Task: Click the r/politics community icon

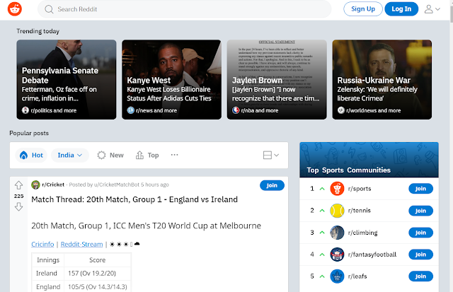Action: [x=25, y=110]
